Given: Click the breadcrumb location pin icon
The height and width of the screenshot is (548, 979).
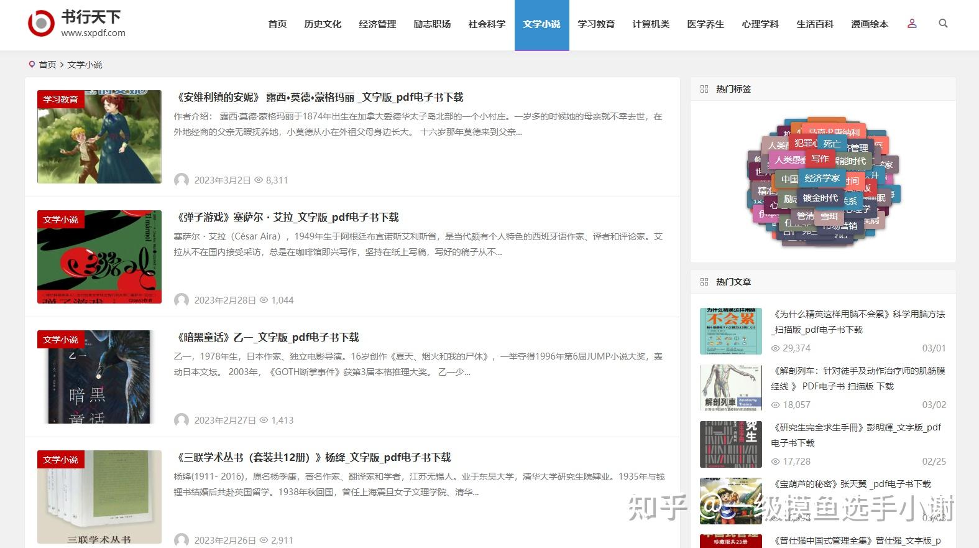Looking at the screenshot, I should tap(32, 65).
